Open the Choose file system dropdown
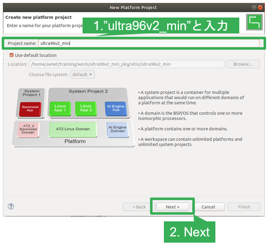 click(x=83, y=74)
